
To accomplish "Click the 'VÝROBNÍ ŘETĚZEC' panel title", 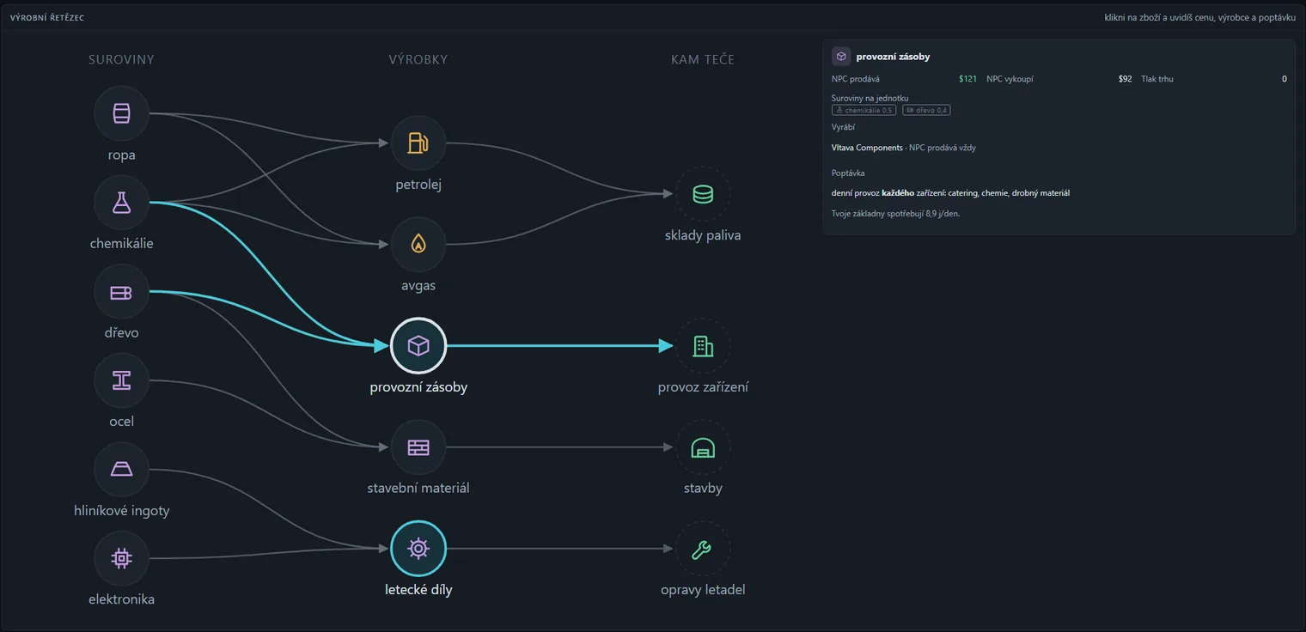I will [47, 17].
